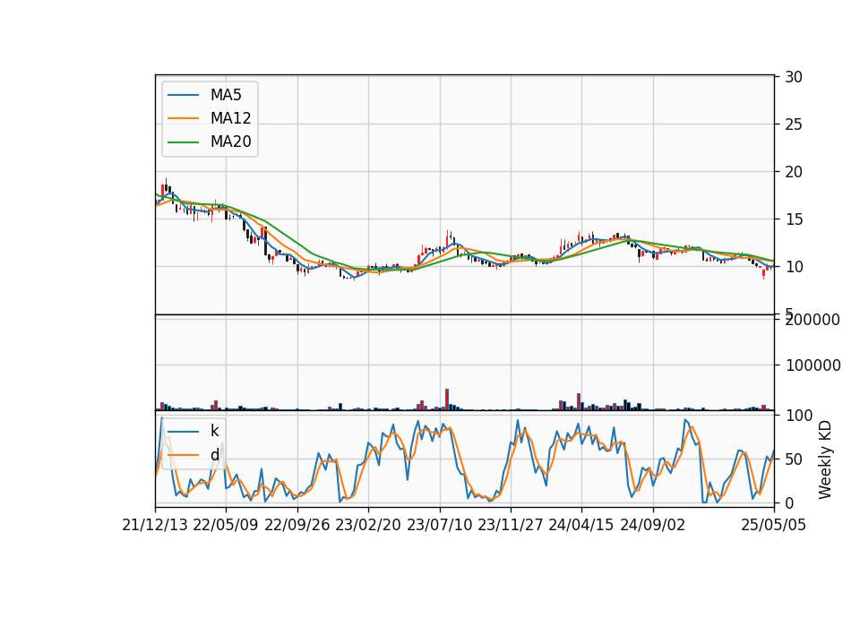Click the blue MA5 legend line sample
Image resolution: width=860 pixels, height=618 pixels.
point(183,95)
